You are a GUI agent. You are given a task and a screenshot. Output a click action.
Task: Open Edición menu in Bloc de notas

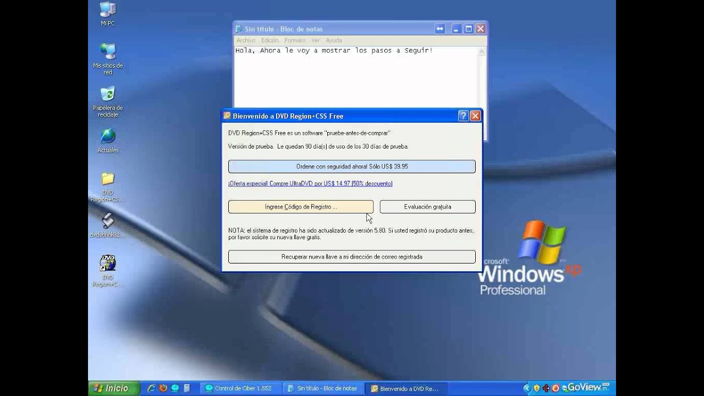(269, 40)
